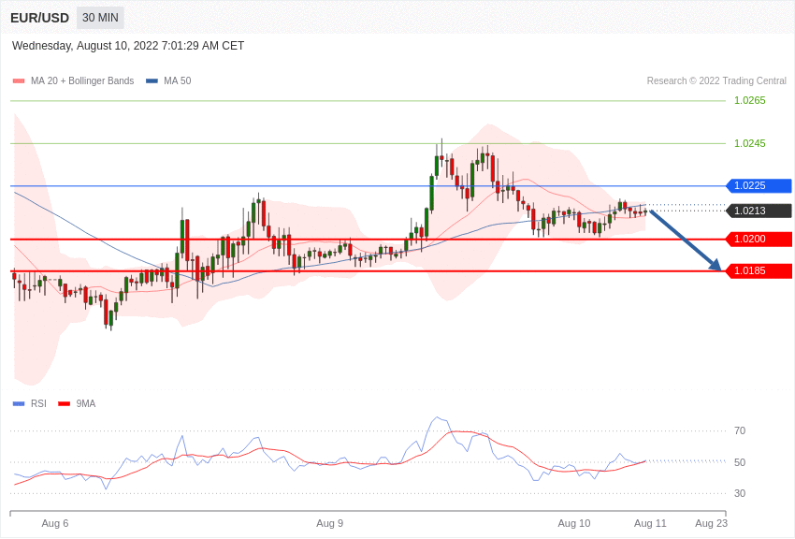Click the Aug 11 date axis label
795x539 pixels.
650,523
